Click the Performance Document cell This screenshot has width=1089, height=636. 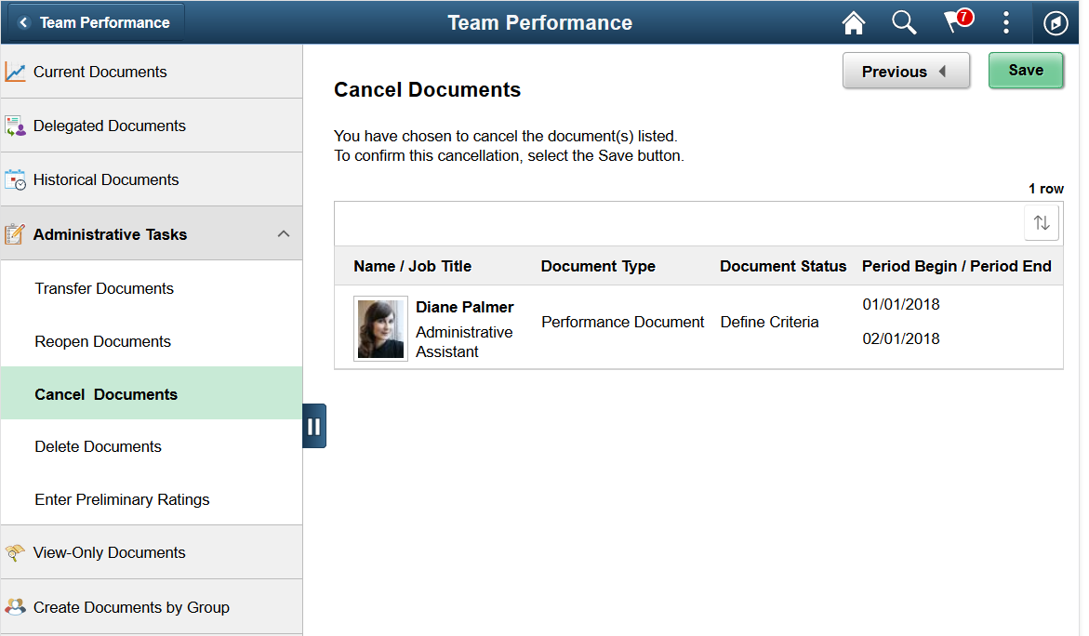[622, 322]
